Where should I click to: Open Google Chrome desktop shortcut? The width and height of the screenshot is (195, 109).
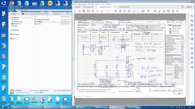pyautogui.click(x=12, y=3)
